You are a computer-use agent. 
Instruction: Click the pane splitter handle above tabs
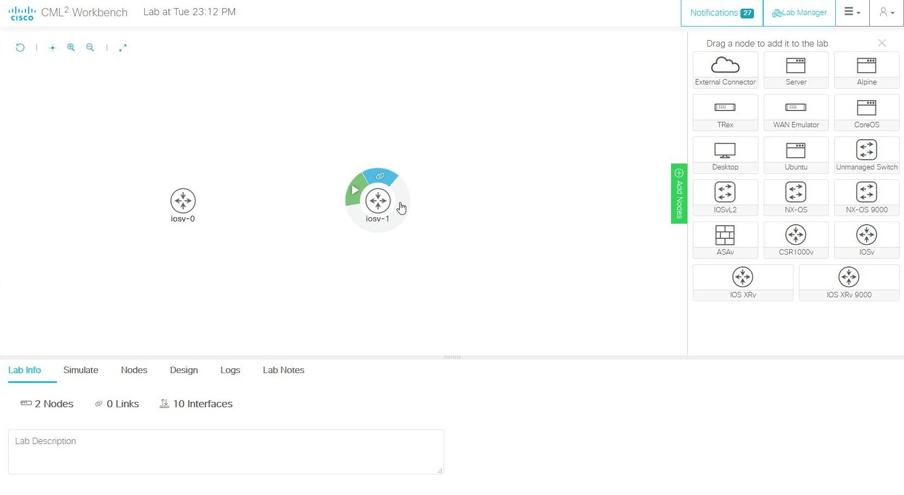click(x=452, y=357)
